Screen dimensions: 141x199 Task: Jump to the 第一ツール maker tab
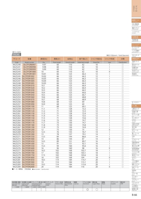click(136, 134)
